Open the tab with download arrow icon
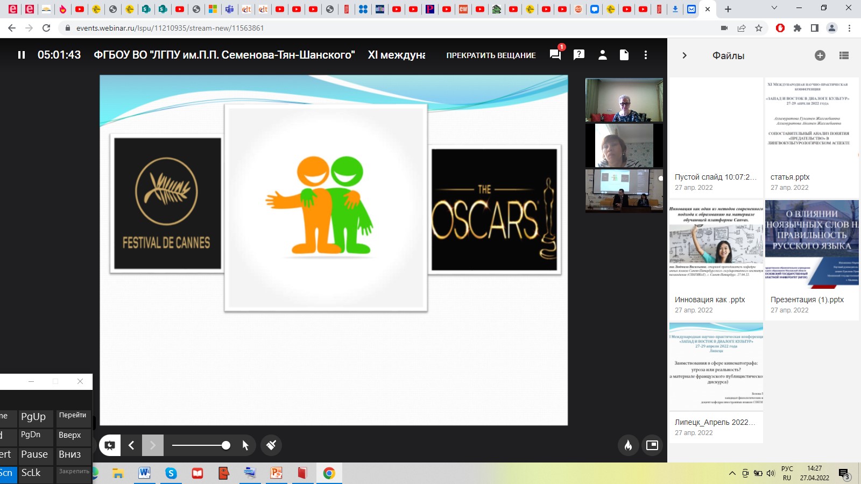 point(675,9)
